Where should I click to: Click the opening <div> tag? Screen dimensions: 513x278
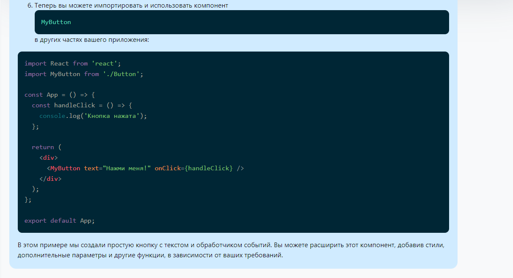point(48,158)
